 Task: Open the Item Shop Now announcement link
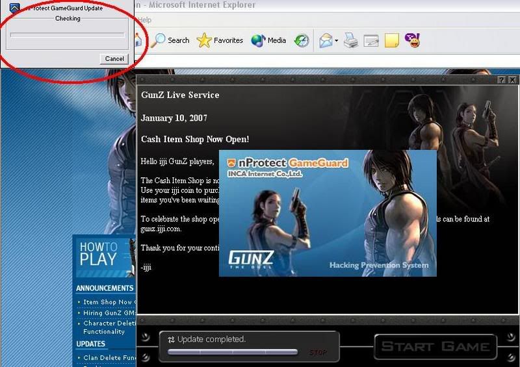109,302
